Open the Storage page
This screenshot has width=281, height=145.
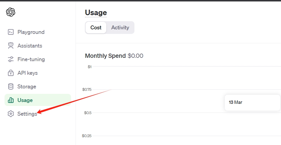tap(27, 87)
